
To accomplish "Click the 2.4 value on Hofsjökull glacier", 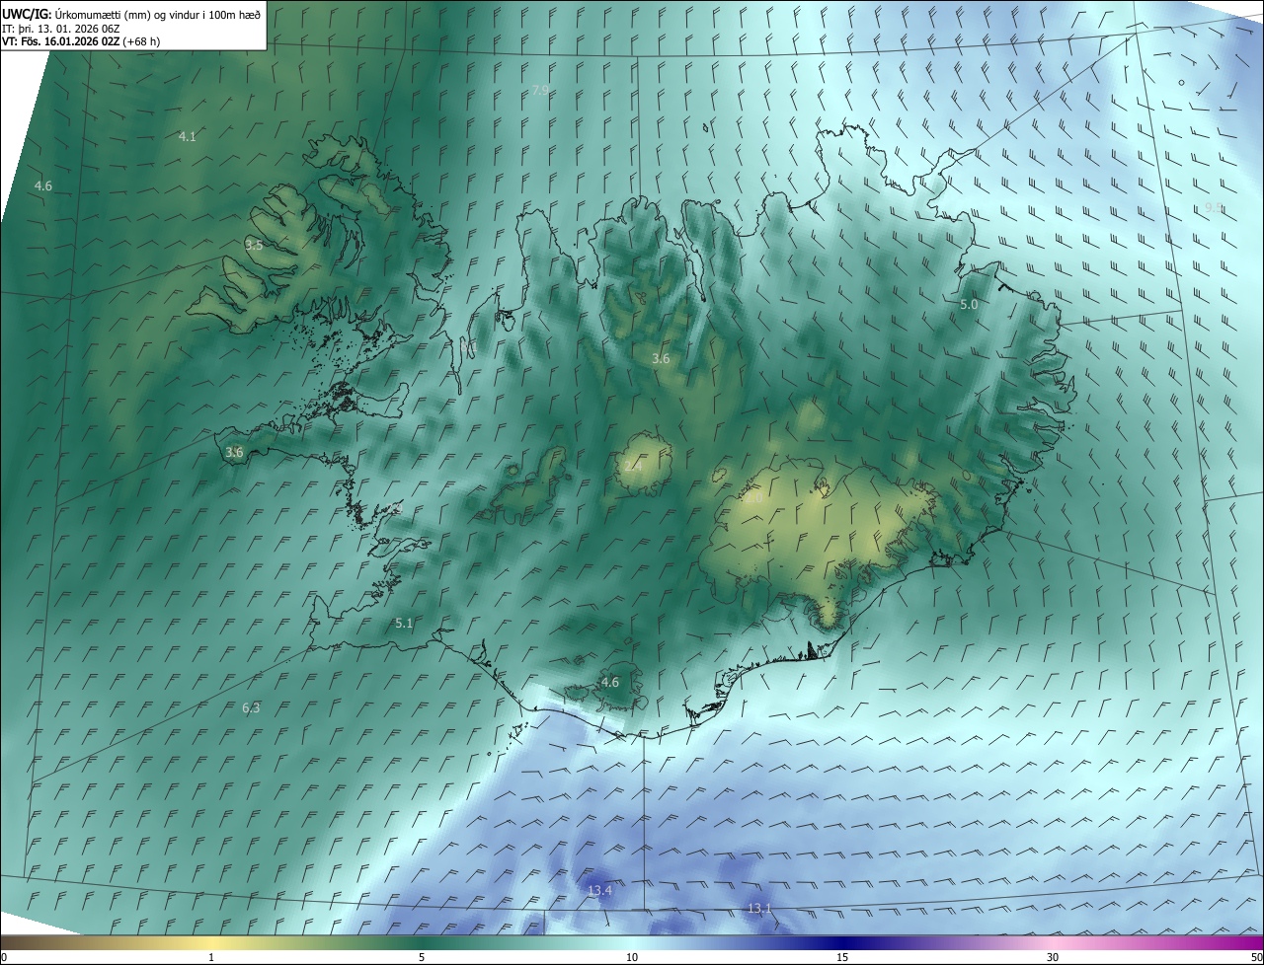I will pyautogui.click(x=632, y=465).
